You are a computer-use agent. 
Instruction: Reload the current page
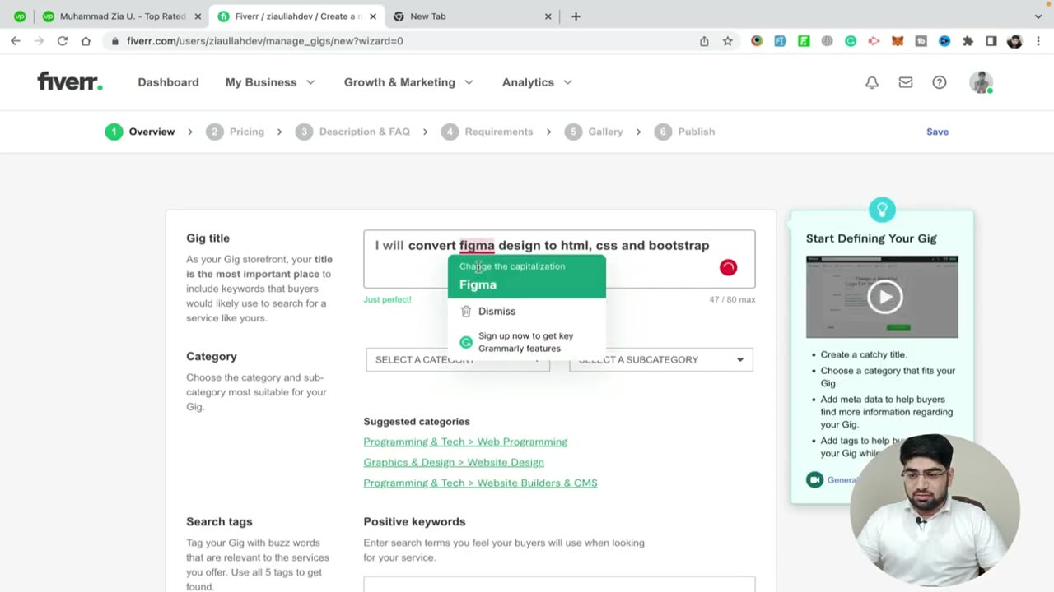click(63, 40)
